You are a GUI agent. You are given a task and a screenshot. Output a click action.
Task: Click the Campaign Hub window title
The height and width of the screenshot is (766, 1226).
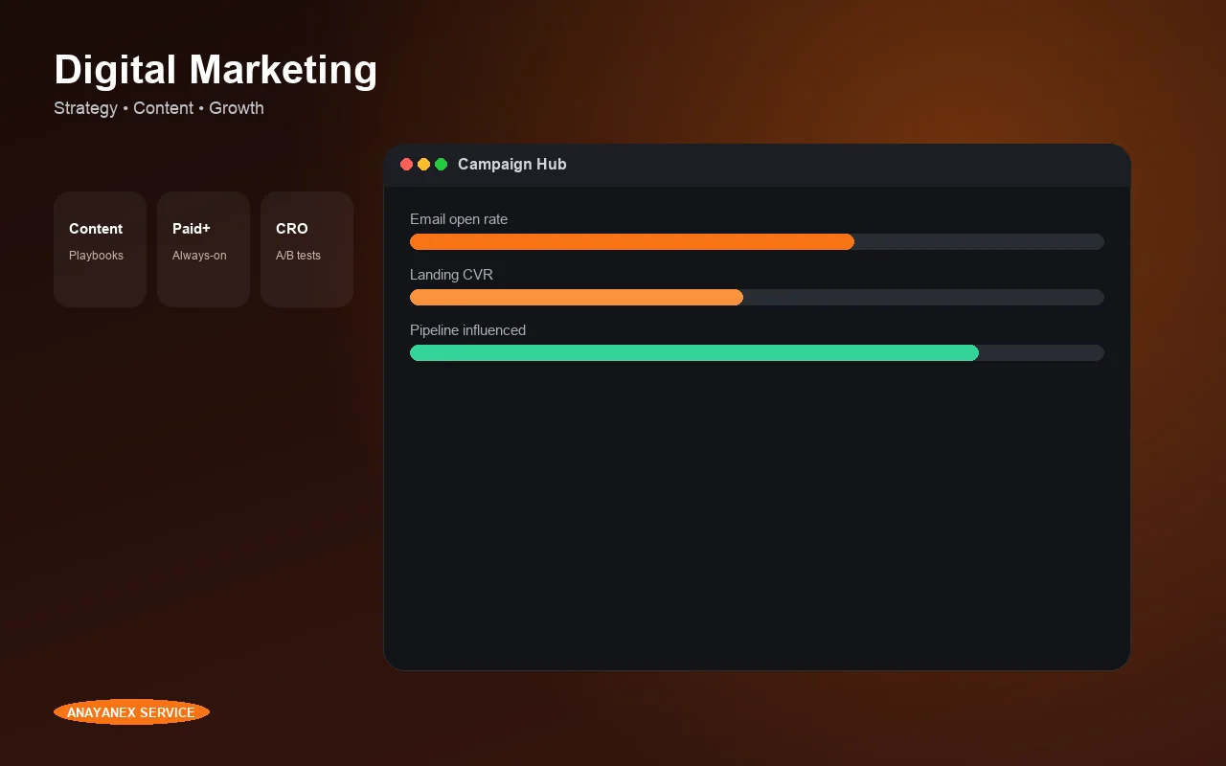[512, 165]
